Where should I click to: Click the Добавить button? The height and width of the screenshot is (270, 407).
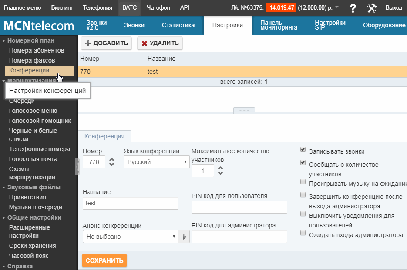pyautogui.click(x=106, y=43)
